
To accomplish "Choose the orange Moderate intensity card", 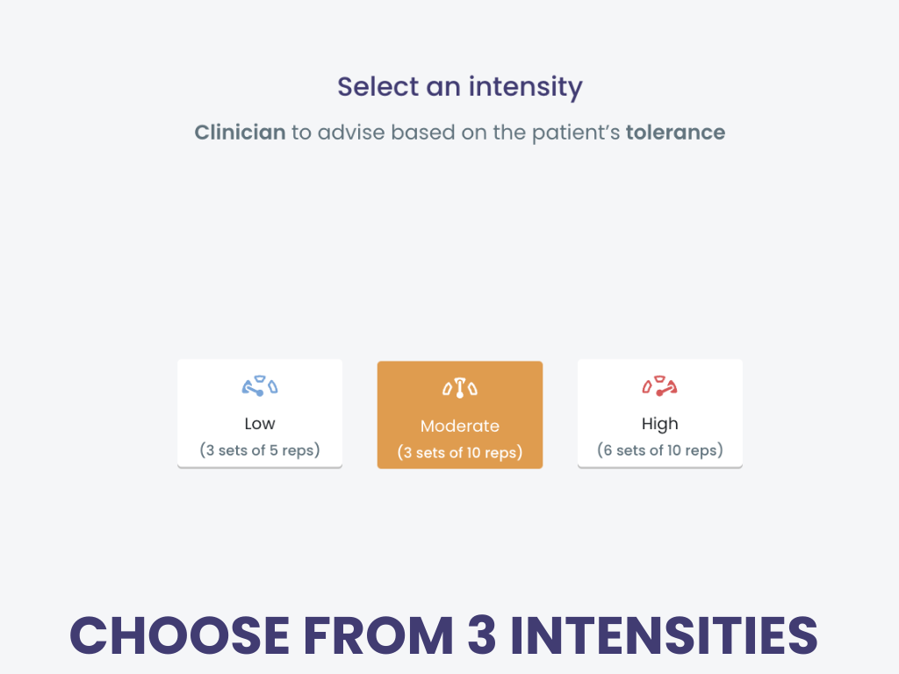I will tap(459, 415).
